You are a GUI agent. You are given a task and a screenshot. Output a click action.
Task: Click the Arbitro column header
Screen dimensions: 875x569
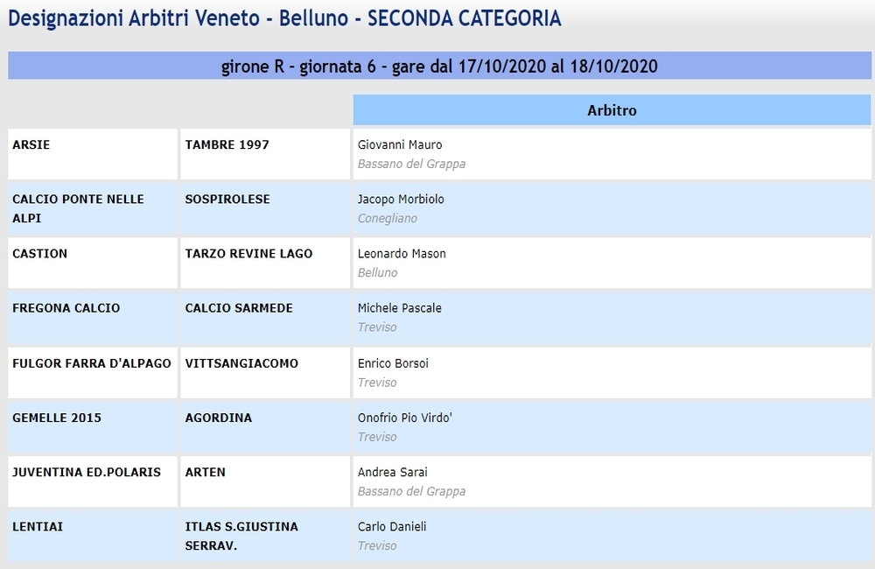[x=612, y=110]
